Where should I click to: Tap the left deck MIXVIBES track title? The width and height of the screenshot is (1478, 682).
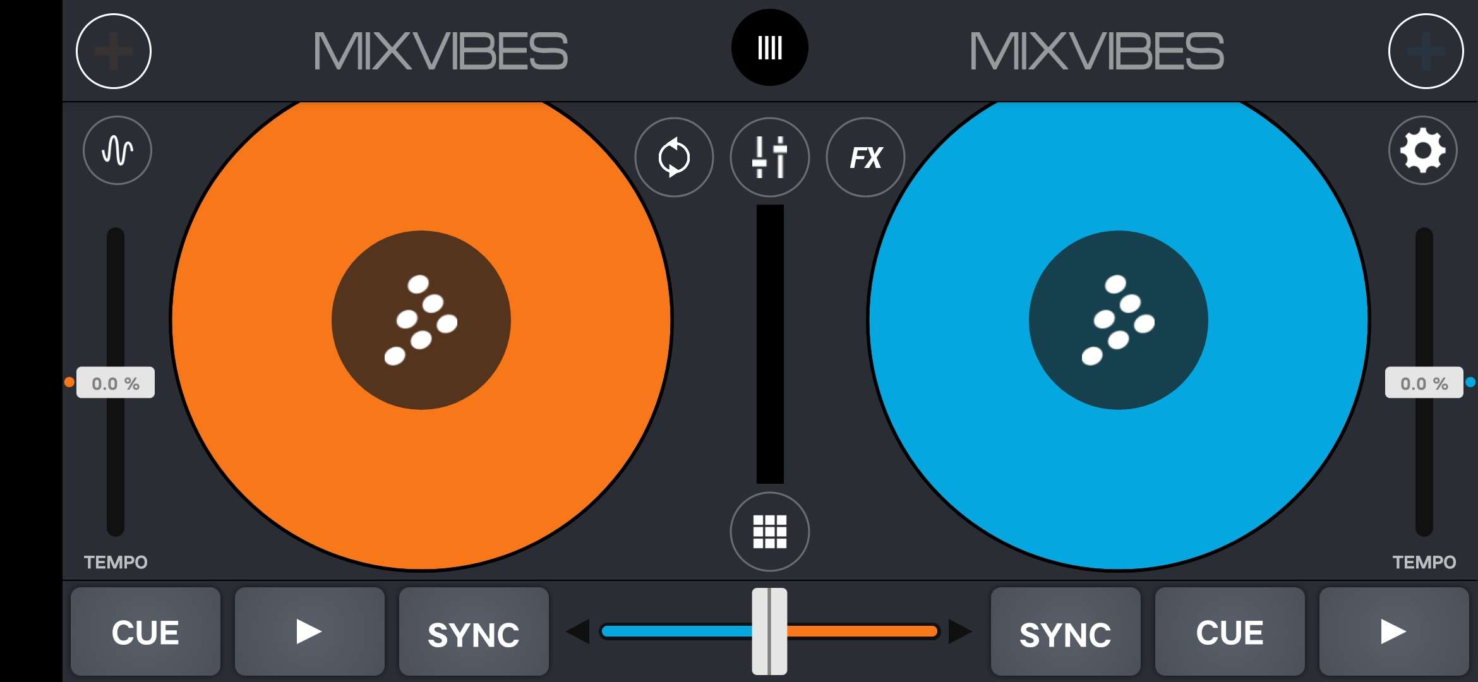441,51
